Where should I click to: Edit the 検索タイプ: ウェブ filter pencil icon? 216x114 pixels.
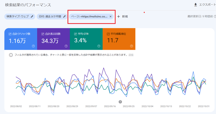point(32,16)
